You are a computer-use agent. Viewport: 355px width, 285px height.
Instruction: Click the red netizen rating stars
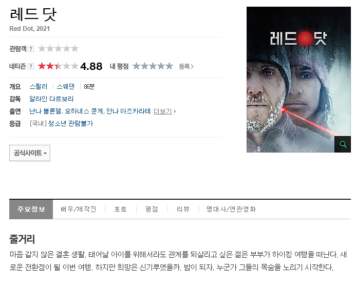(58, 66)
